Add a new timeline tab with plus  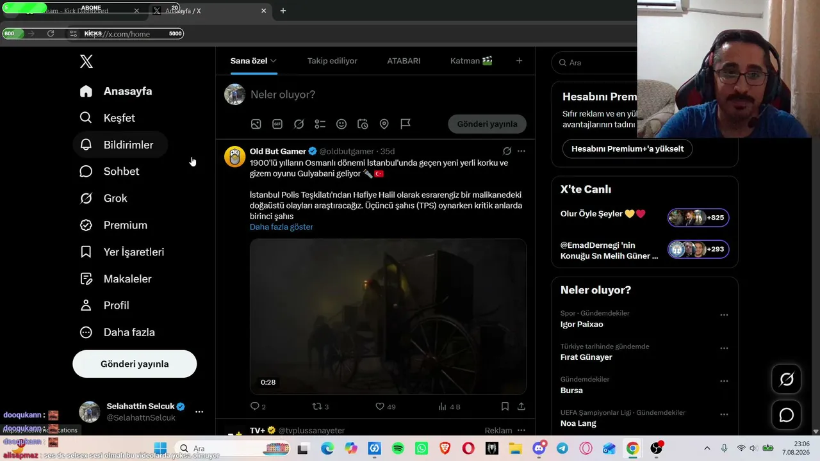point(520,61)
